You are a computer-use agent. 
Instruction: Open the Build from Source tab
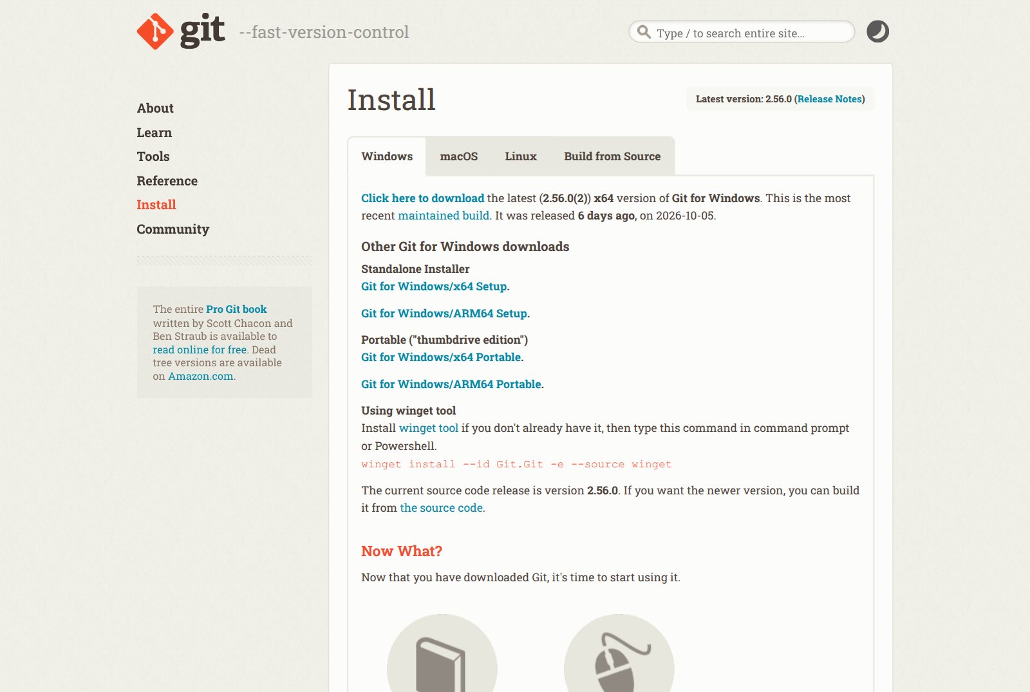(612, 156)
